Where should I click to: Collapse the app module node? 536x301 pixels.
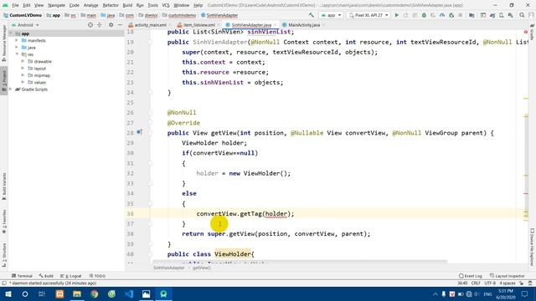pos(11,33)
